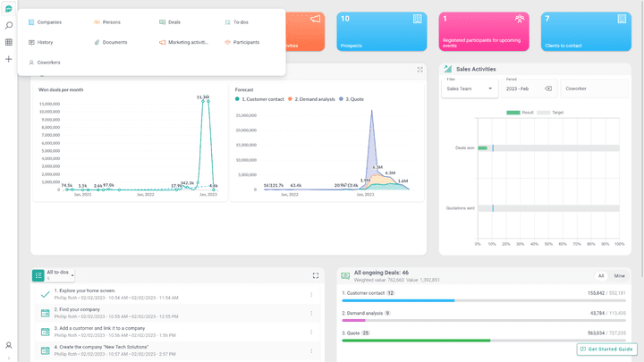Click the search magnifier in the sidebar
The image size is (644, 362).
point(9,25)
